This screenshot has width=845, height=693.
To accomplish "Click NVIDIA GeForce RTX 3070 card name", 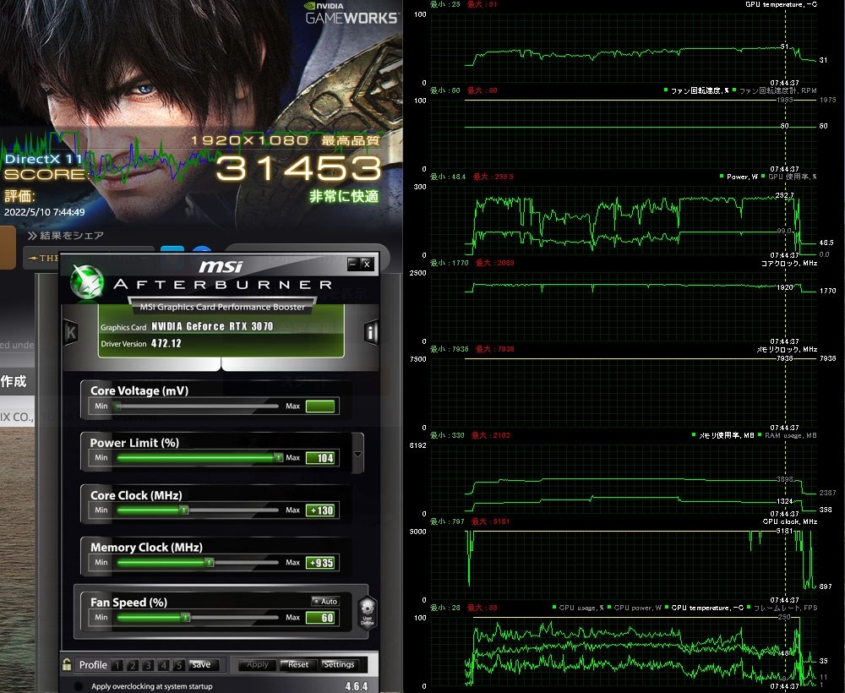I will pyautogui.click(x=212, y=326).
